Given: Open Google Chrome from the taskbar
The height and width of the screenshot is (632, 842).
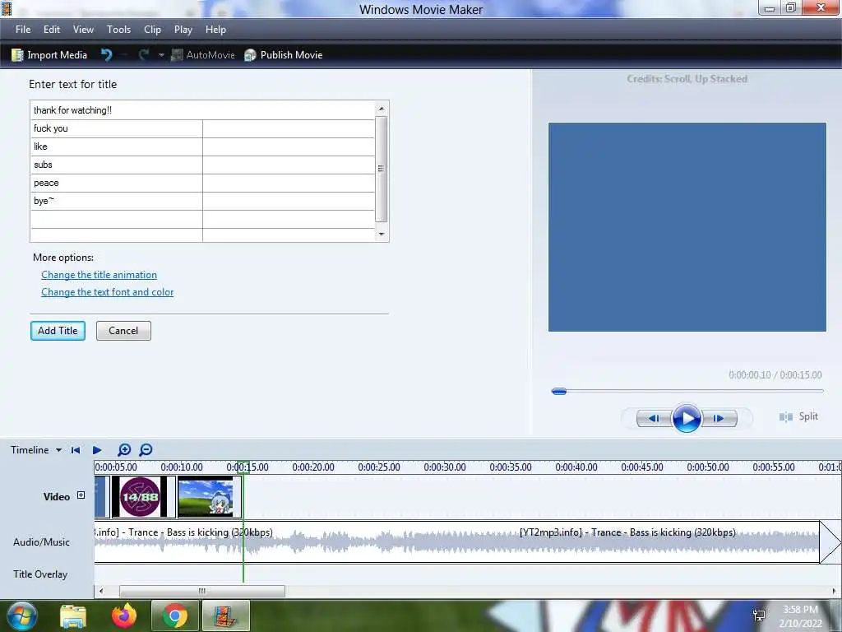Looking at the screenshot, I should point(174,616).
